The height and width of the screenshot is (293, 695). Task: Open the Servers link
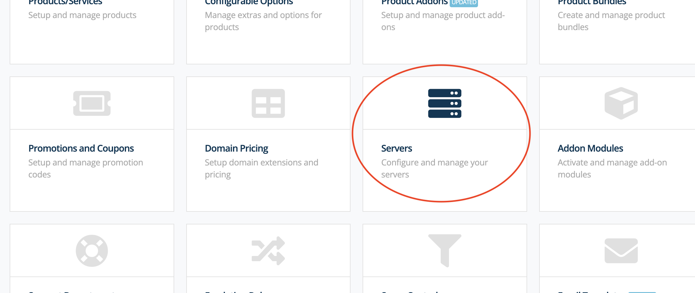click(x=397, y=148)
